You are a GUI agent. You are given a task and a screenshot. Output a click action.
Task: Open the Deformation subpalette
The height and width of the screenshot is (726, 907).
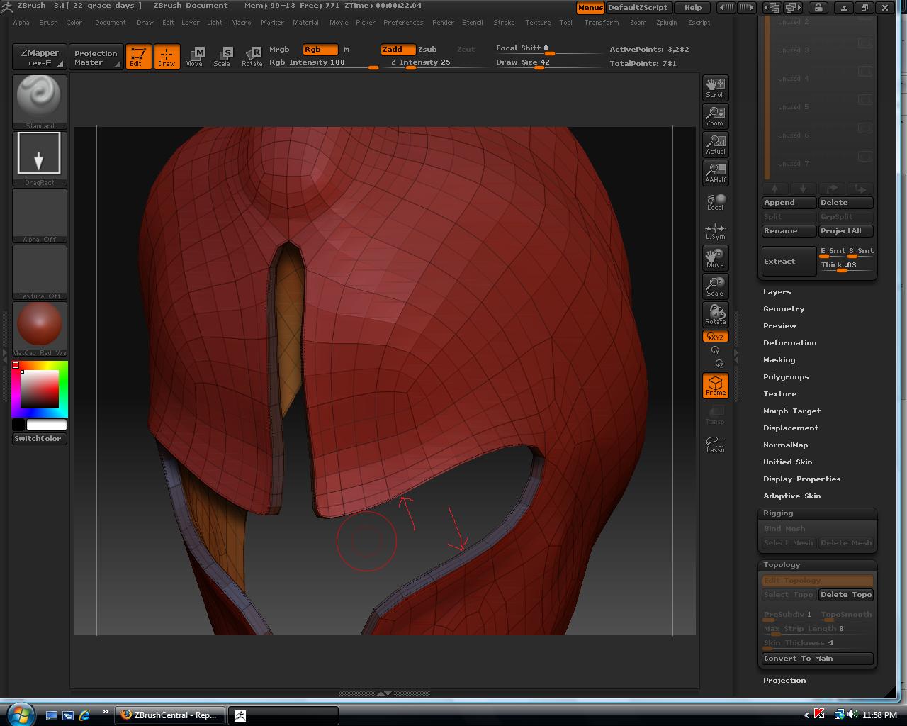pos(789,343)
